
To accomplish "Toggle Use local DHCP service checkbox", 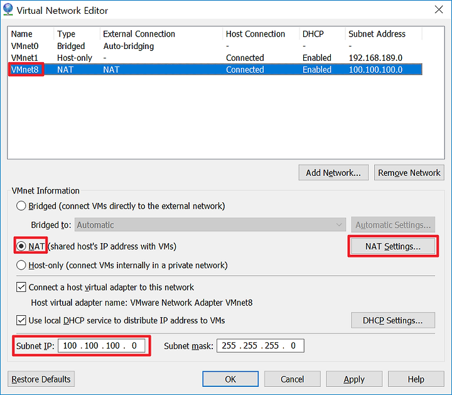I will click(x=21, y=320).
